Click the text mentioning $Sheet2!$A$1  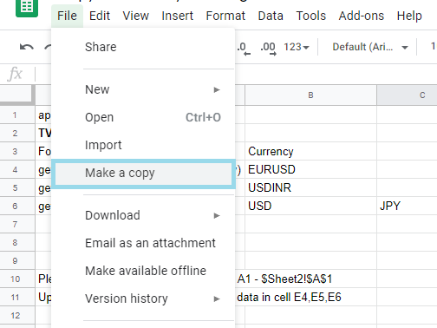point(284,279)
